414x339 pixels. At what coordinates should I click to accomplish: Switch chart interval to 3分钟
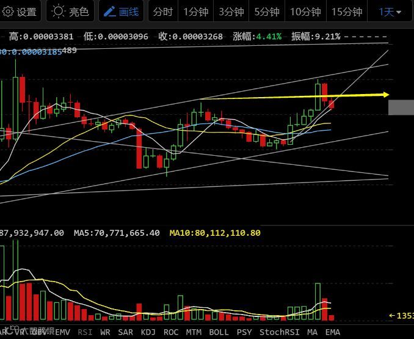pyautogui.click(x=231, y=12)
